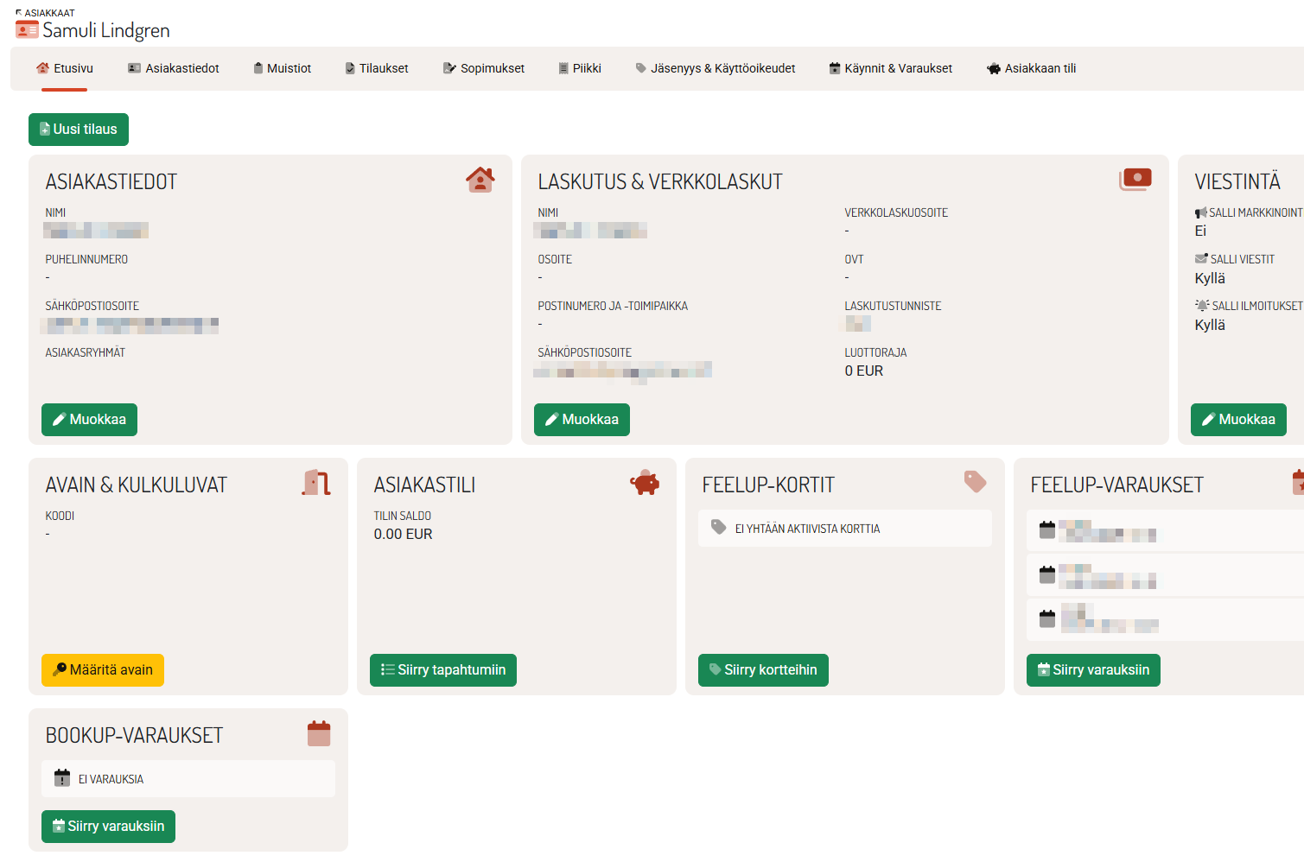Click the door icon in Avain & Kulkuluvat
Screen dimensions: 1304x862
pos(316,482)
